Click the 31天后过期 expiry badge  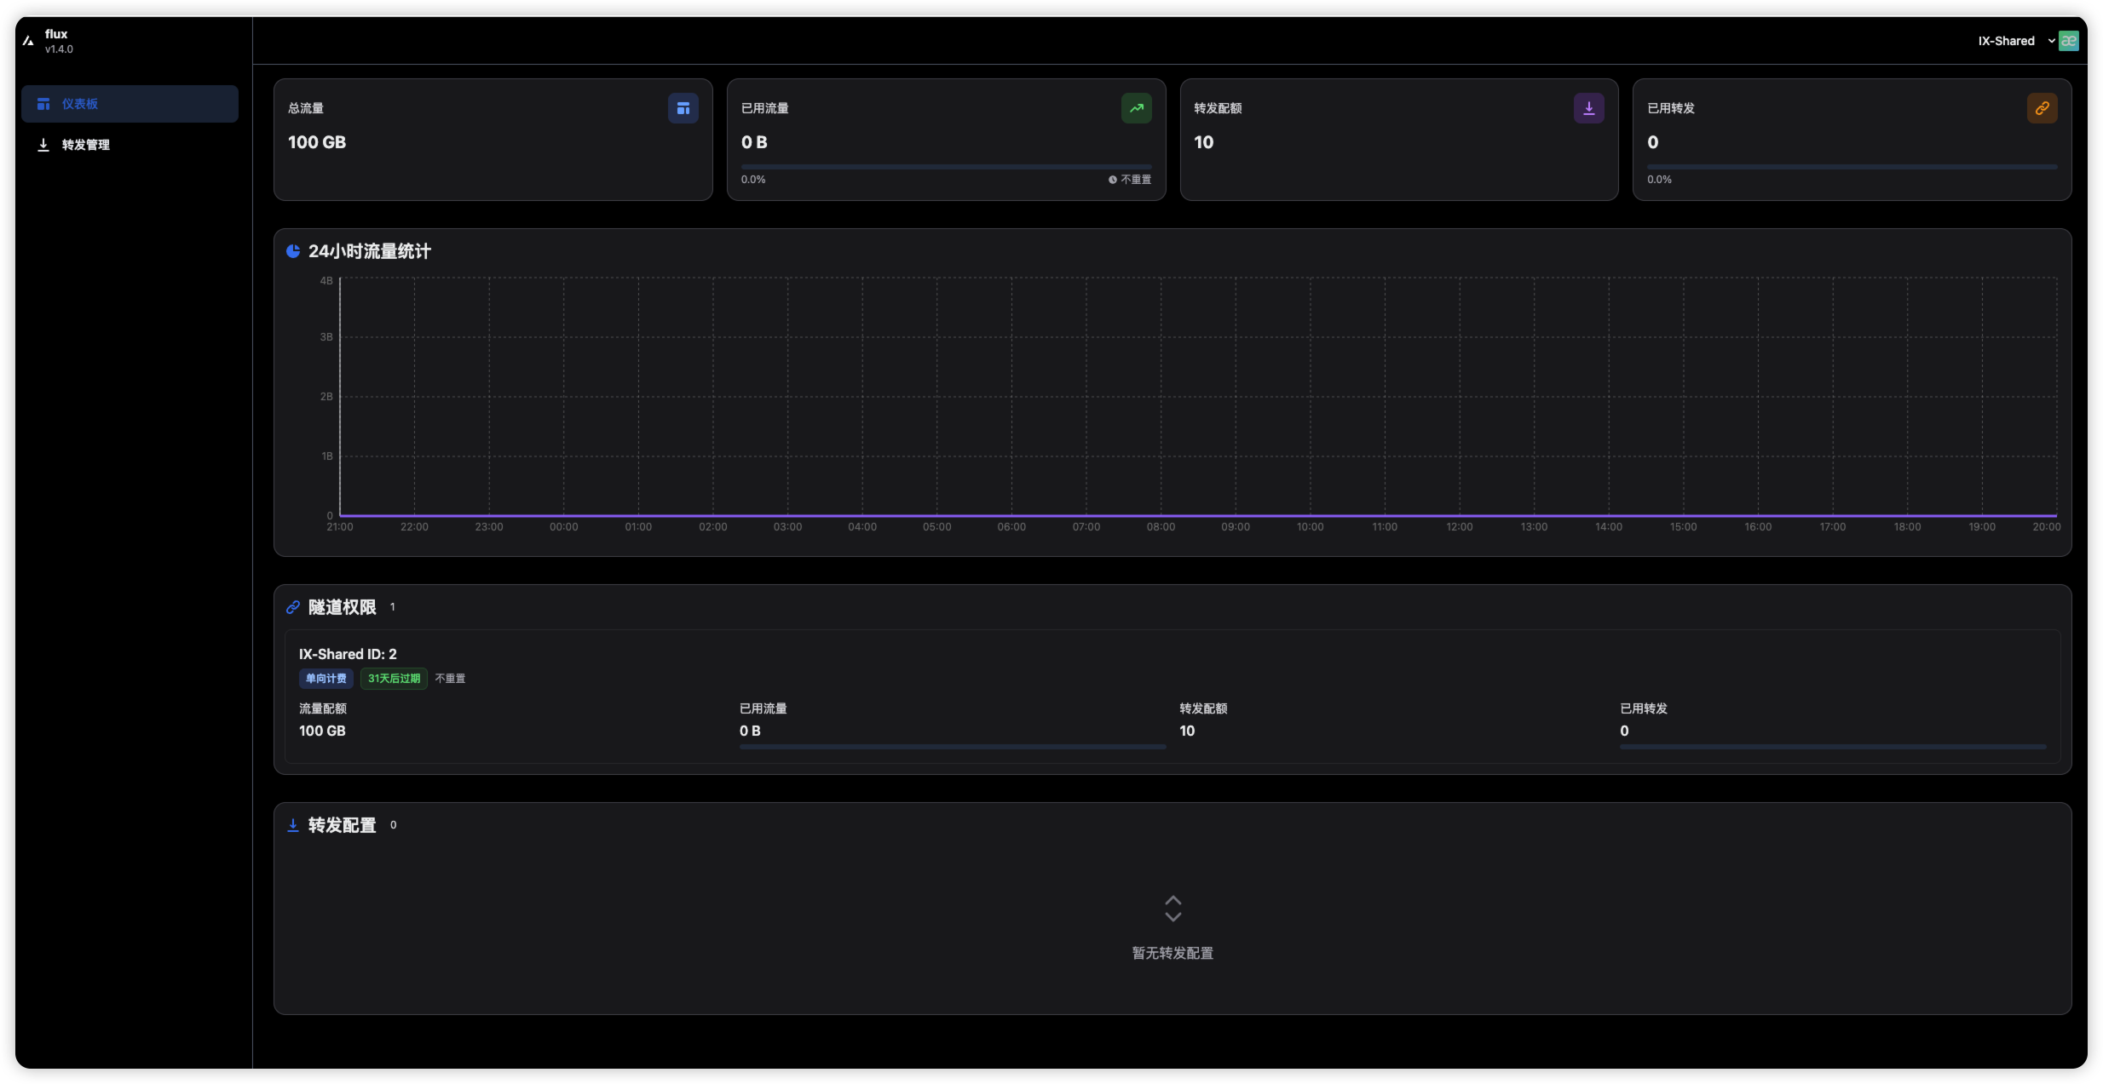[394, 679]
